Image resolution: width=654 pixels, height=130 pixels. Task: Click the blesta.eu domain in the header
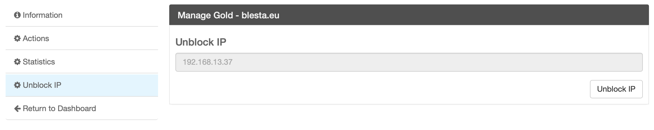pyautogui.click(x=260, y=15)
